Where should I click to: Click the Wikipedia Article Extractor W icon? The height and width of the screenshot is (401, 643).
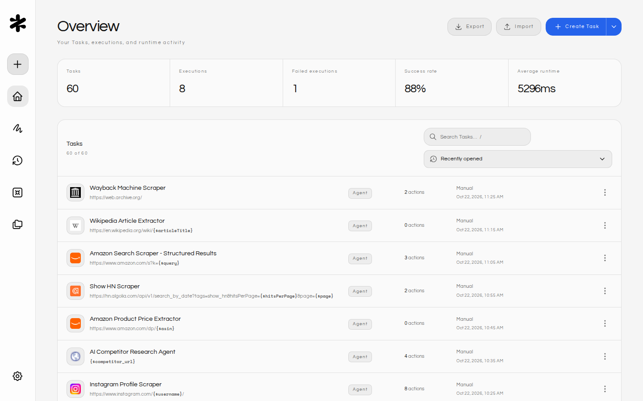[x=75, y=225]
